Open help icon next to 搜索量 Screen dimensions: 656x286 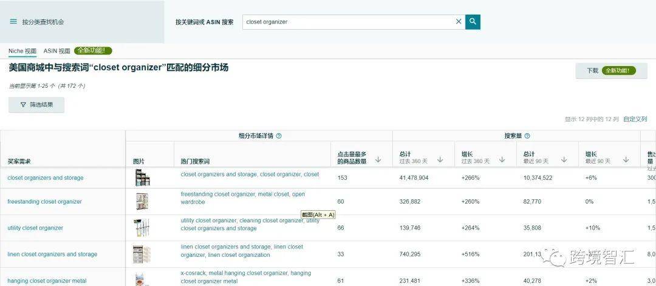(x=527, y=136)
